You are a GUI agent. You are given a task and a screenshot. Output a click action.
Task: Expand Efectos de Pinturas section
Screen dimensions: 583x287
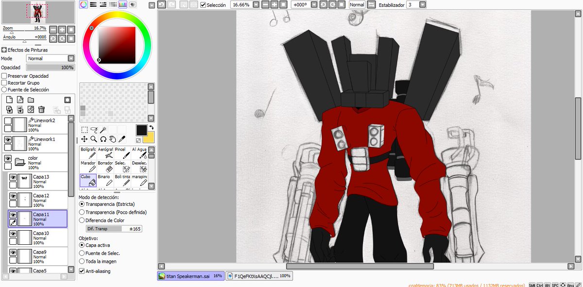[x=4, y=50]
